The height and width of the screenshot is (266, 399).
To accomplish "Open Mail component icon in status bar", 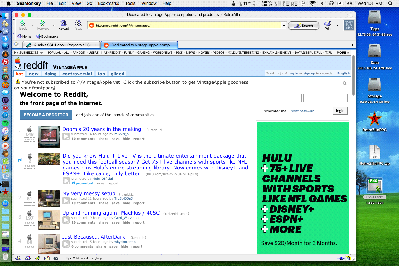I will click(28, 258).
